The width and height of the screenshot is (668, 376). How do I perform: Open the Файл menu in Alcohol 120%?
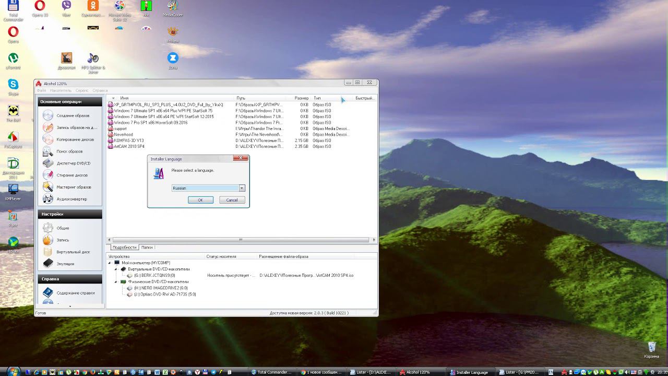[41, 90]
